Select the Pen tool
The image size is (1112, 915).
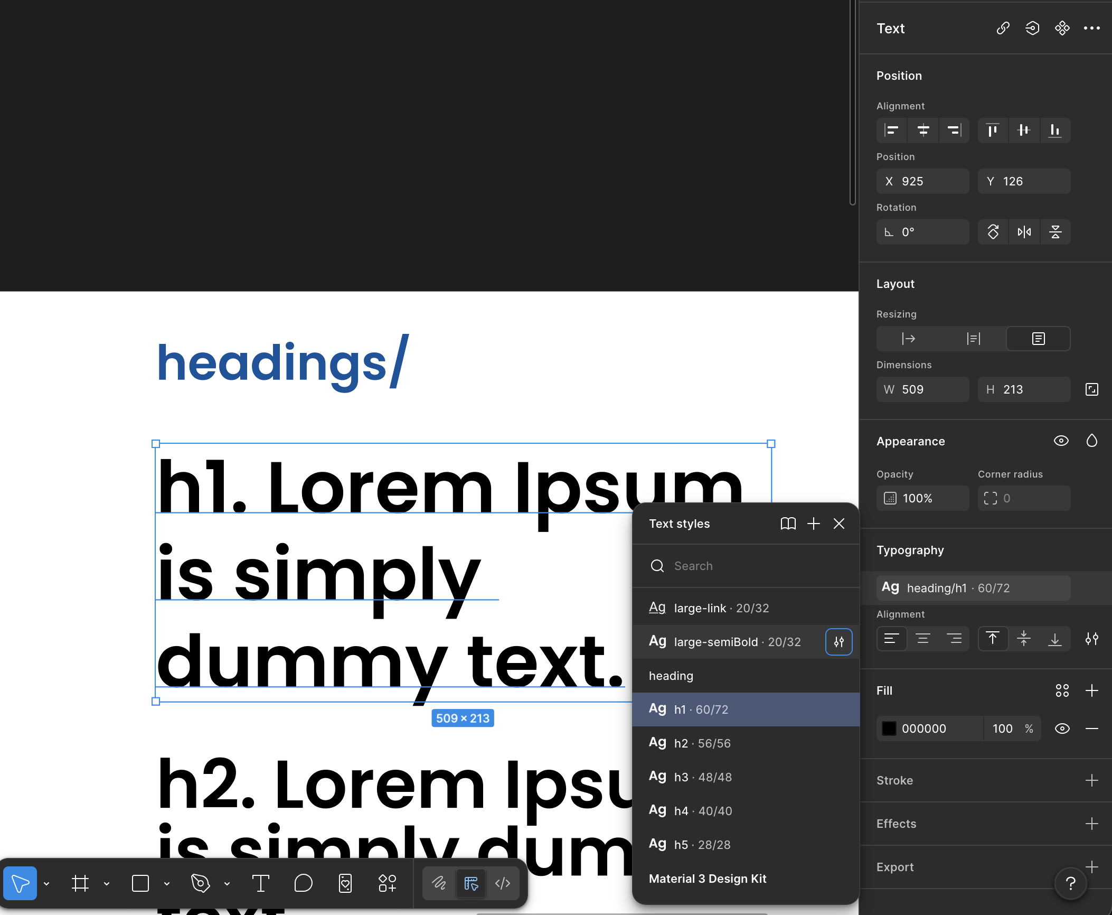coord(200,882)
